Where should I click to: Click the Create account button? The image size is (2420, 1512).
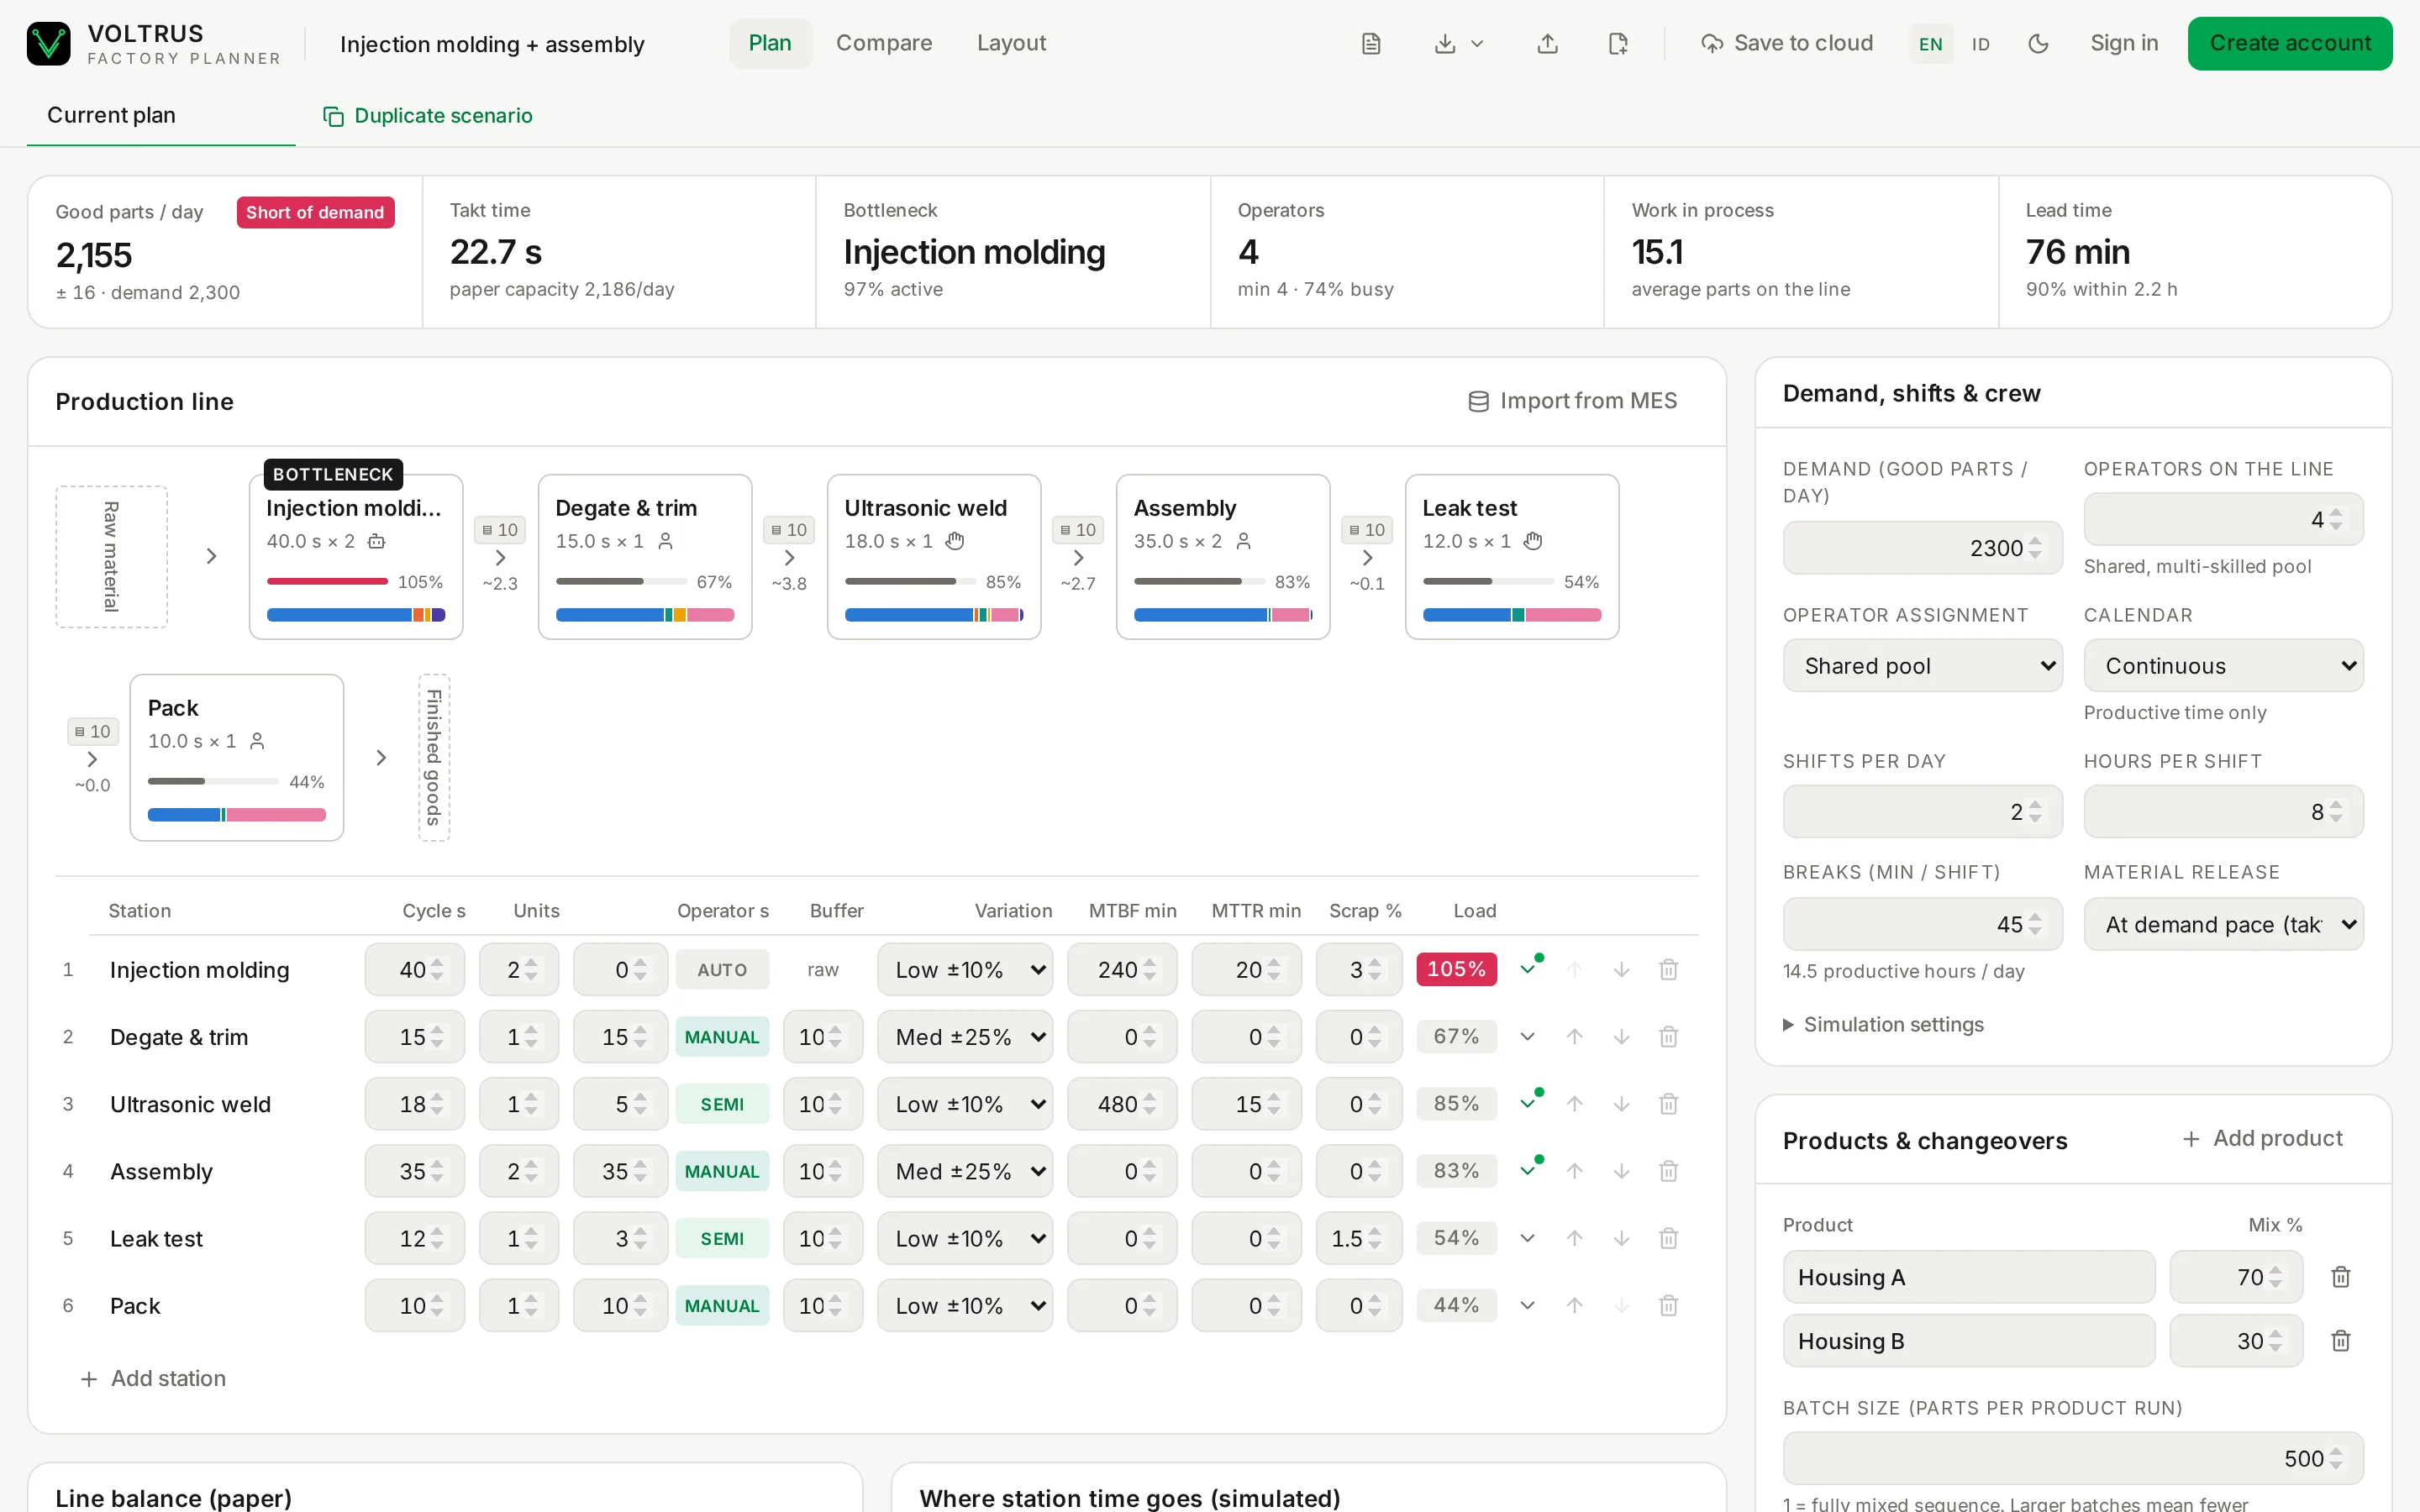click(x=2290, y=43)
